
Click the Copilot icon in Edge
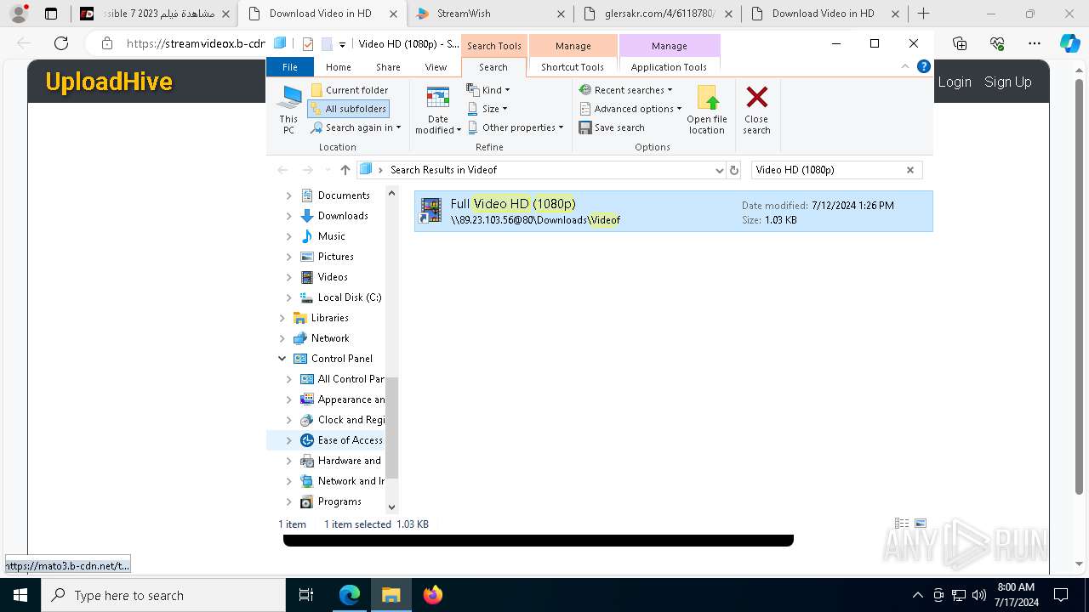1069,43
